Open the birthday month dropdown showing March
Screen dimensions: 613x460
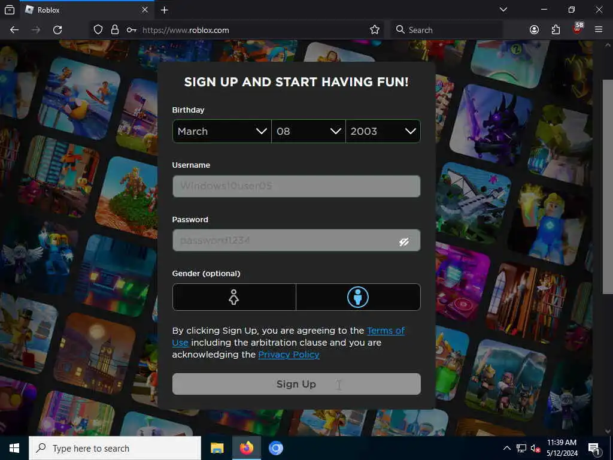pos(221,131)
